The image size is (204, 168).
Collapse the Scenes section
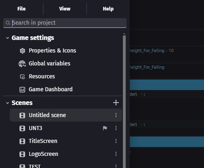[8, 103]
